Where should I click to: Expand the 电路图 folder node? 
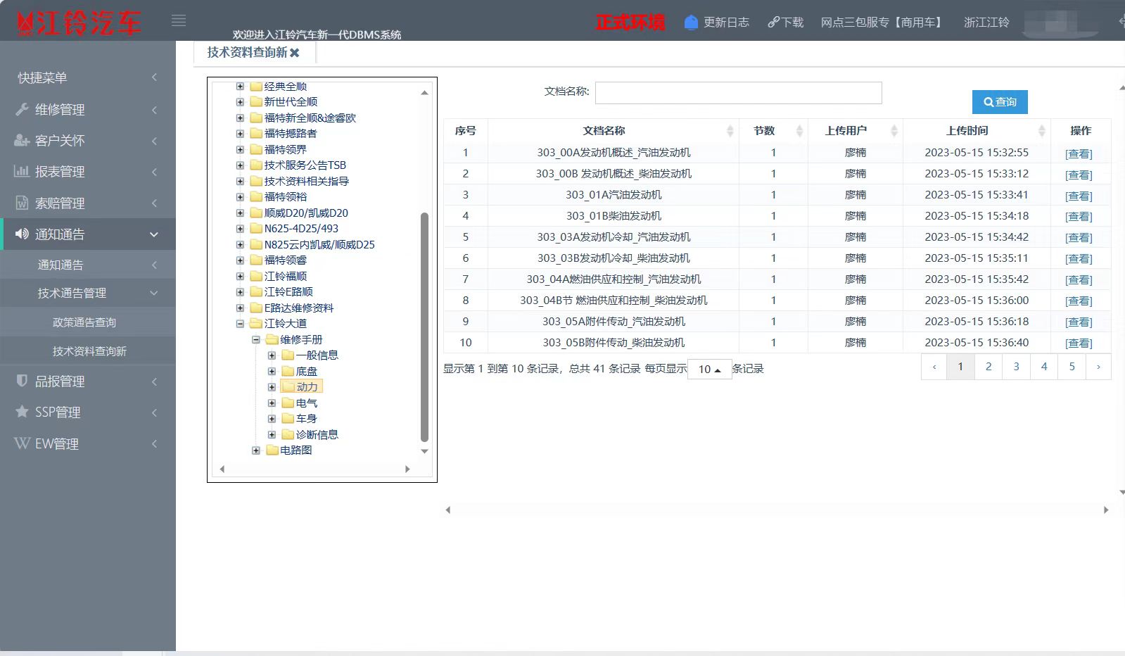coord(256,450)
